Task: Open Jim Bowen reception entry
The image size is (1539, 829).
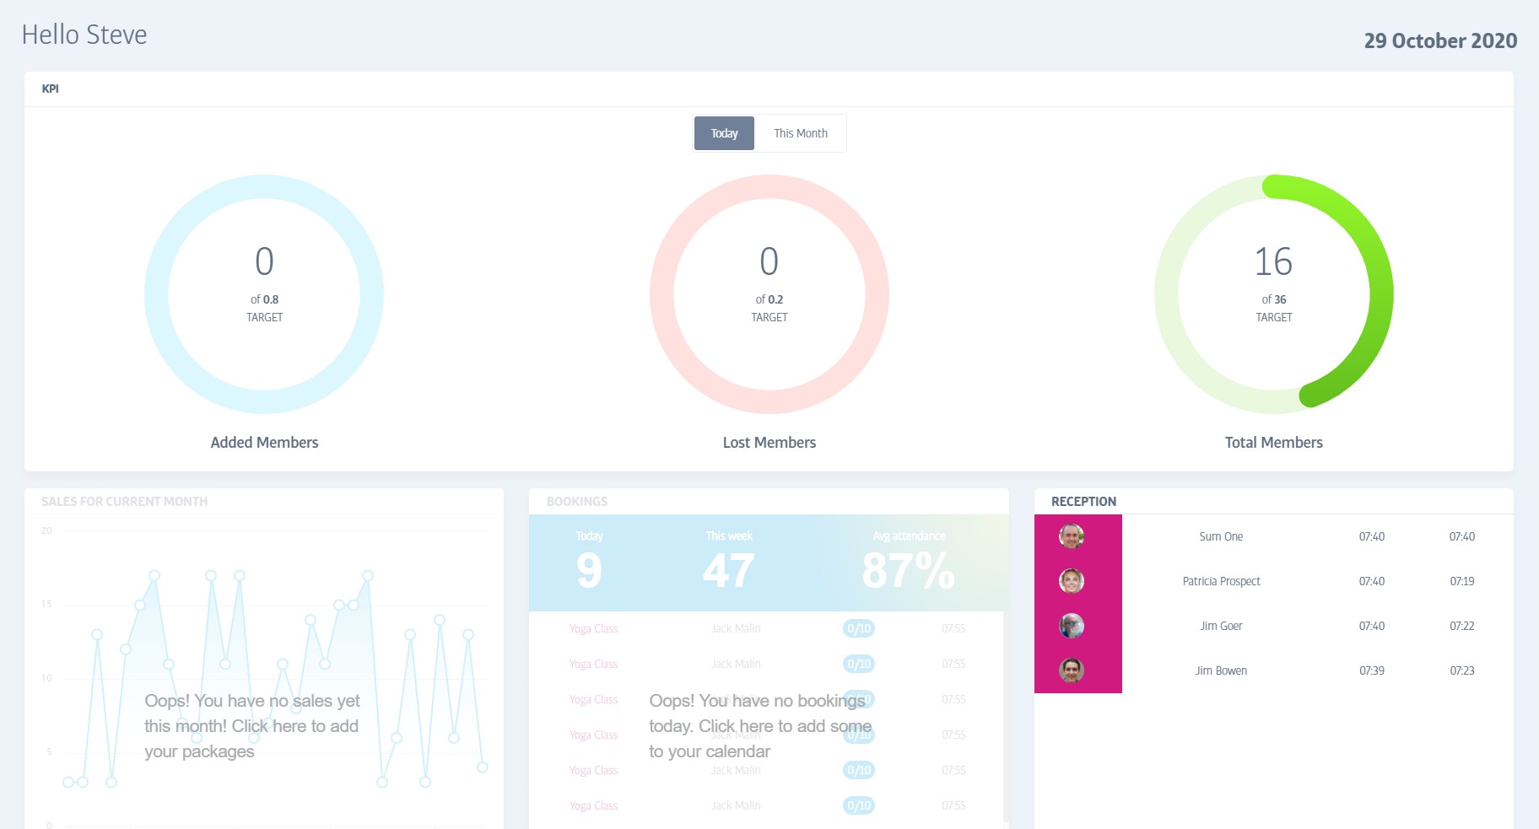Action: [1273, 670]
